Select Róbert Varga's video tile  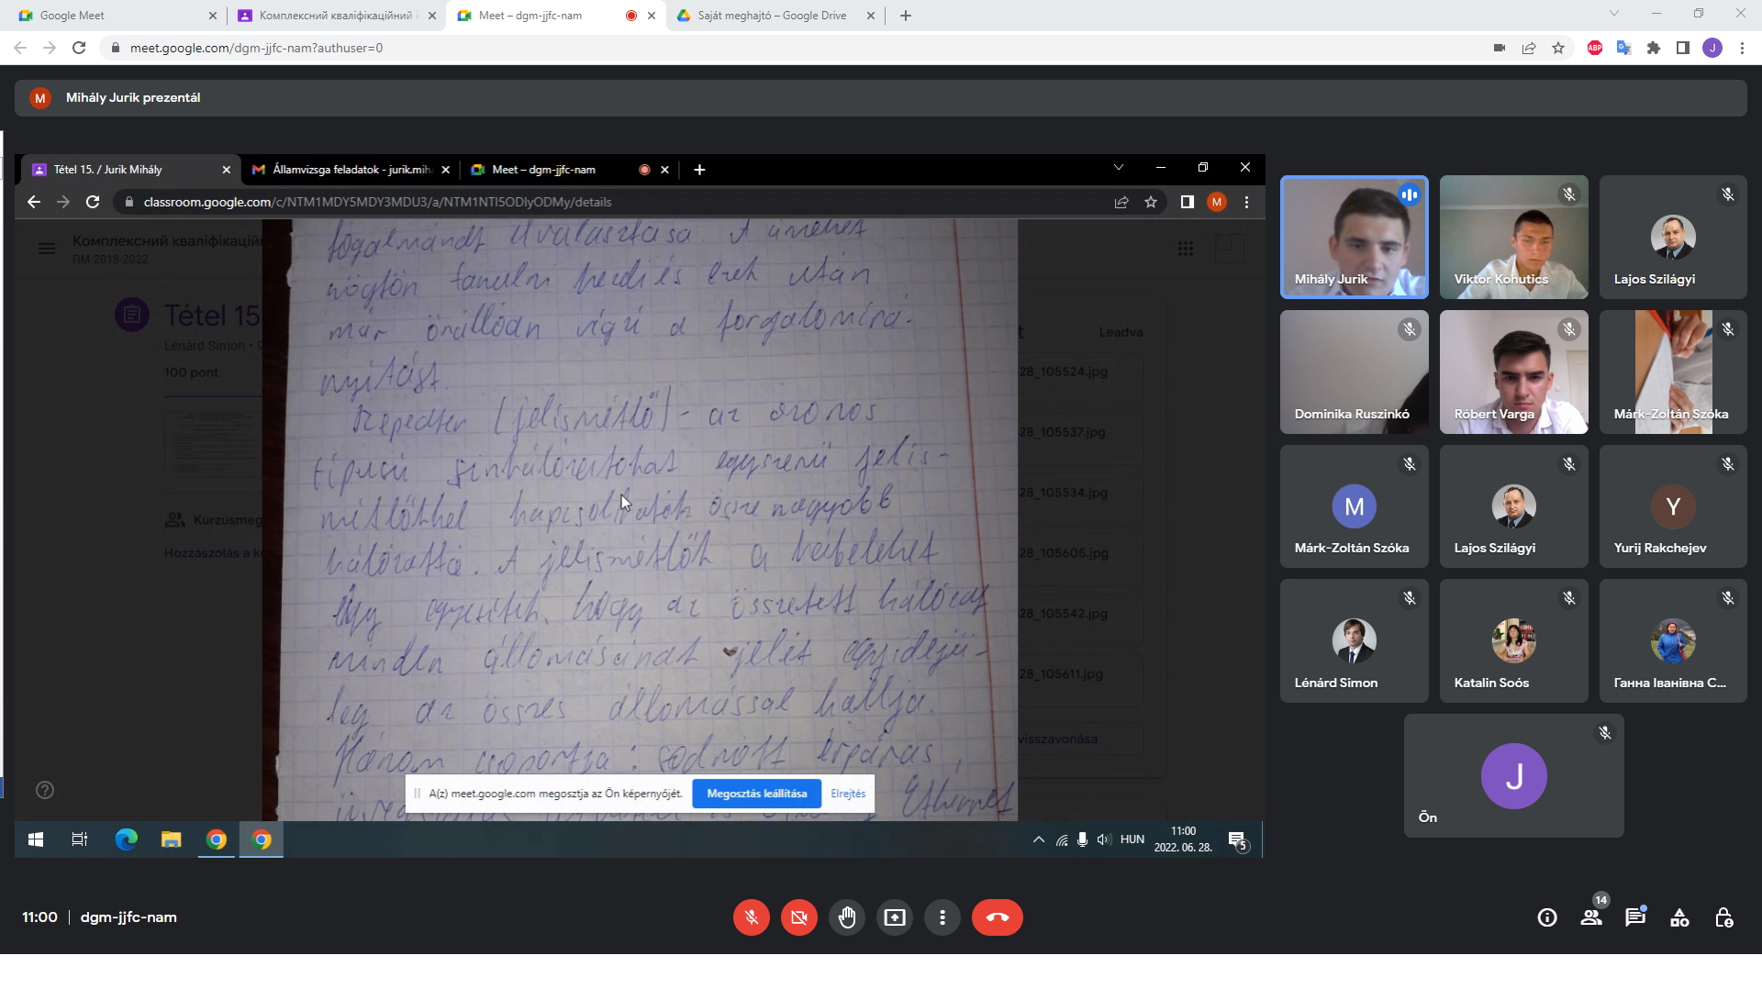[1513, 372]
